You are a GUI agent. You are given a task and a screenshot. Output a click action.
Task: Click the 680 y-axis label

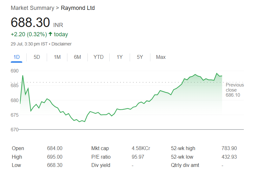tap(15, 100)
